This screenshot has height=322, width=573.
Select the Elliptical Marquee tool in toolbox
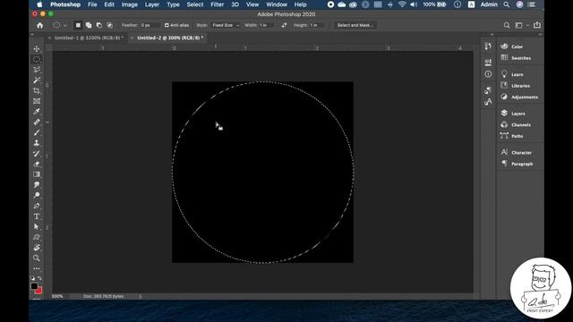[37, 59]
